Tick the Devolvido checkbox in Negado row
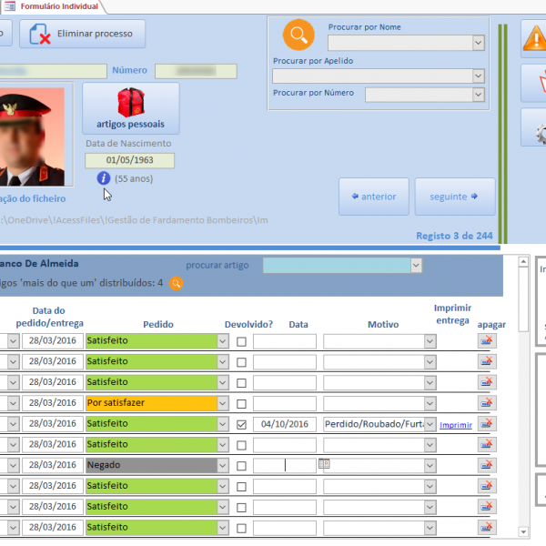Viewport: 546px width, 546px height. [x=241, y=465]
